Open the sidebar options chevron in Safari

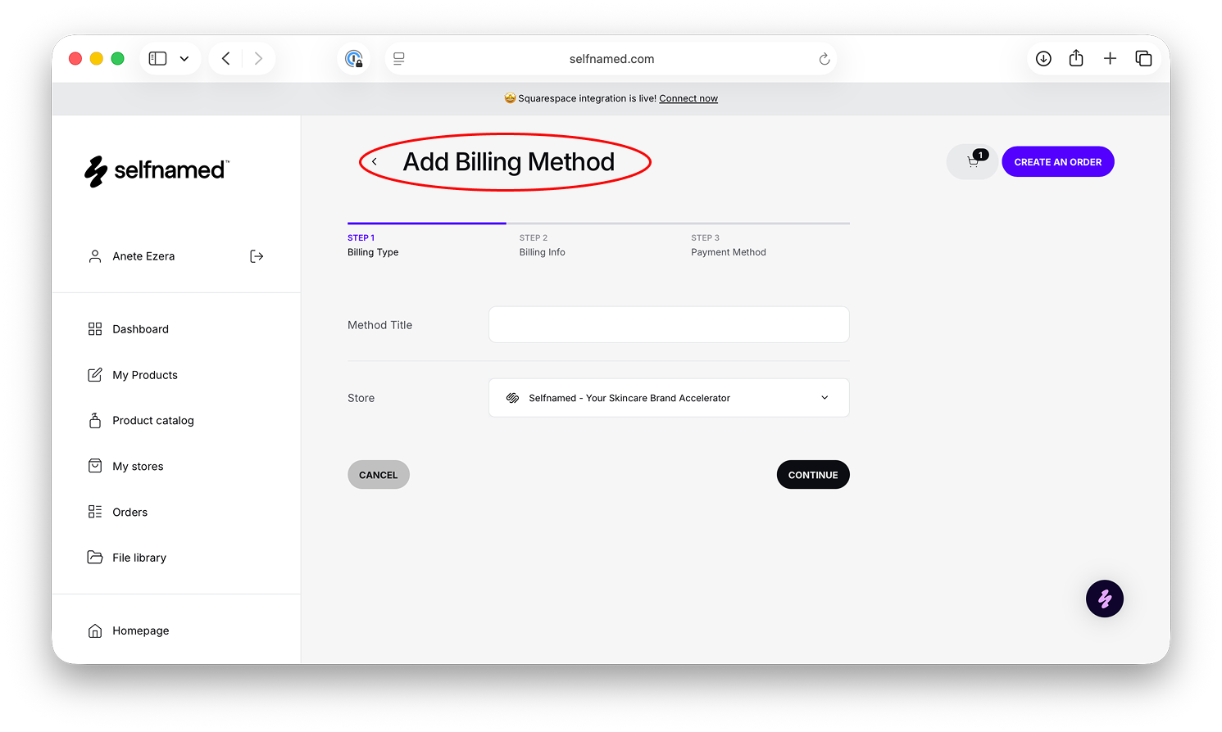[184, 59]
